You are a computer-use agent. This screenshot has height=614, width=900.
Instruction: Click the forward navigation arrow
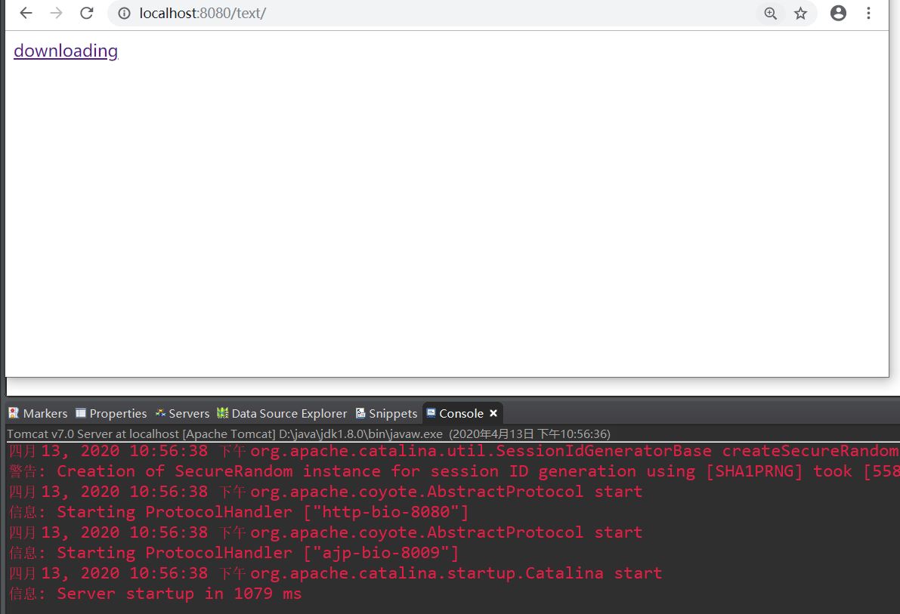click(55, 13)
